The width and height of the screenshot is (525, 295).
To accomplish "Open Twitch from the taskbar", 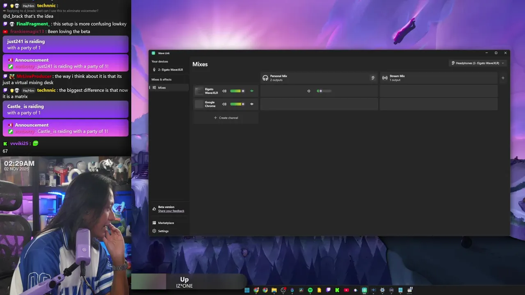I will coord(328,290).
